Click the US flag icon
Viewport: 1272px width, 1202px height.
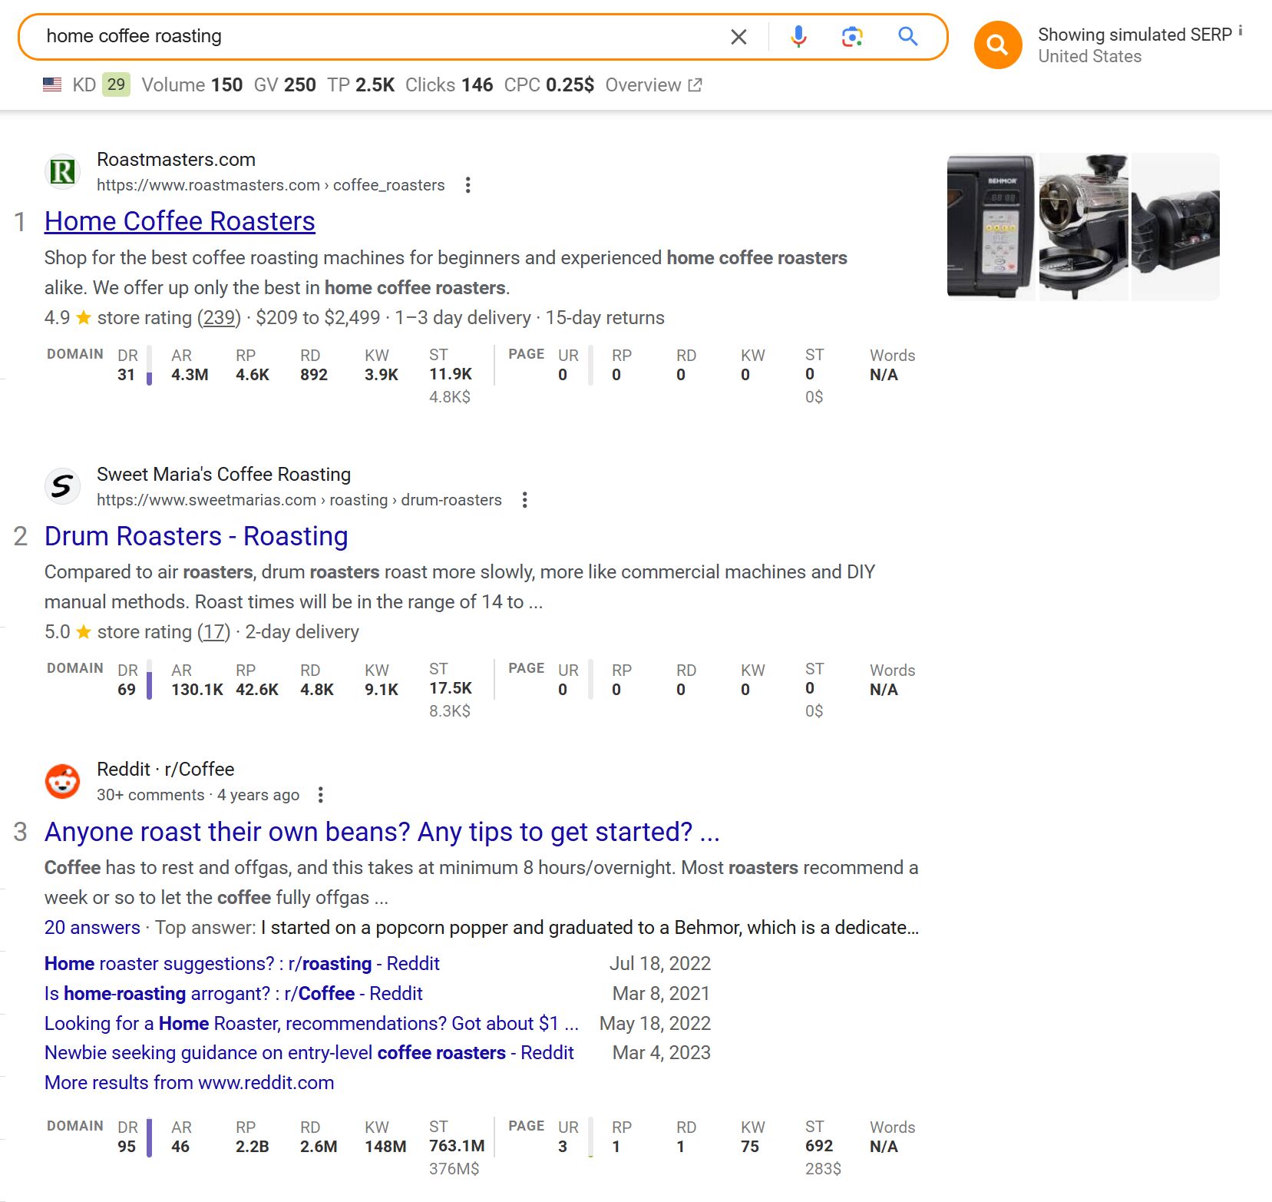point(52,84)
